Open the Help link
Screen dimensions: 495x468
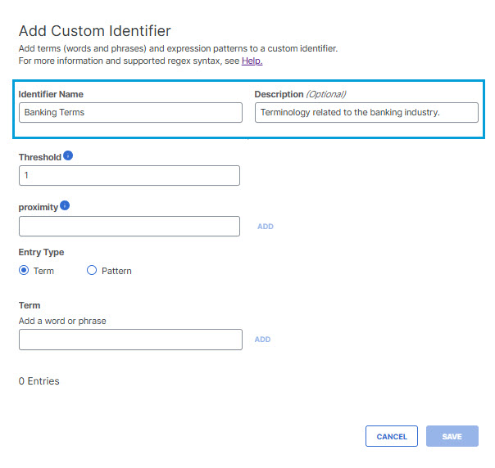252,61
